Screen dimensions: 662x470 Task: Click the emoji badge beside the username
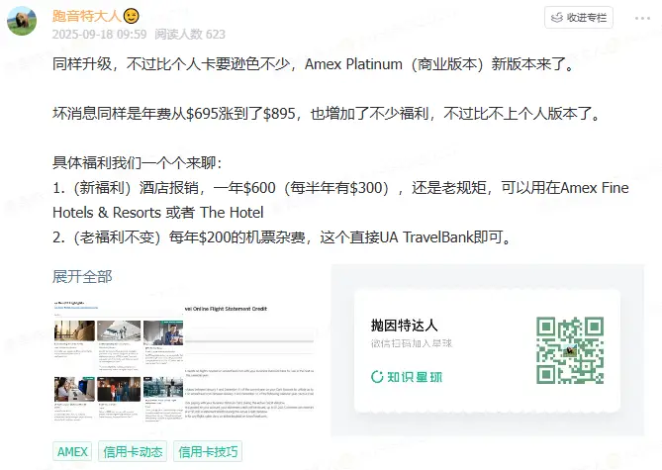coord(131,16)
